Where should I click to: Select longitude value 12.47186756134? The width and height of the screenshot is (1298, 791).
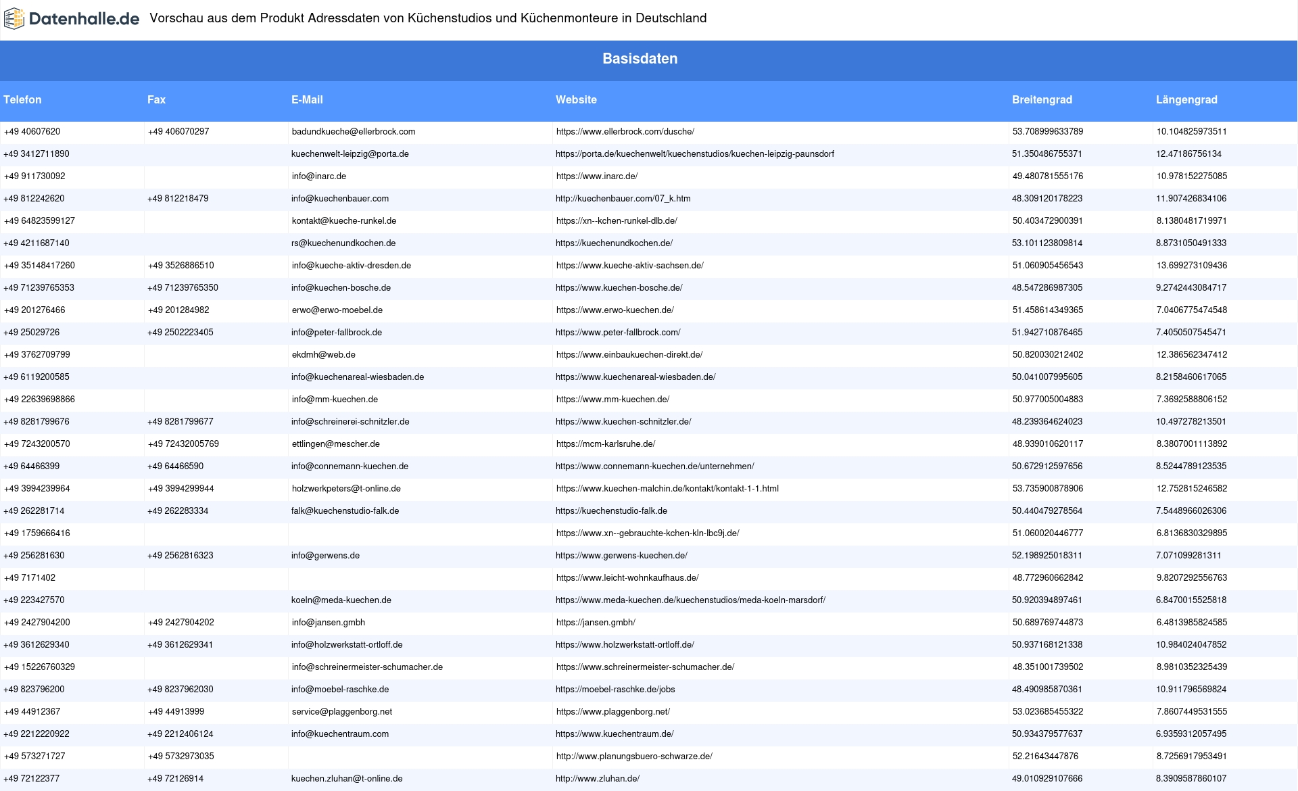[x=1188, y=154]
